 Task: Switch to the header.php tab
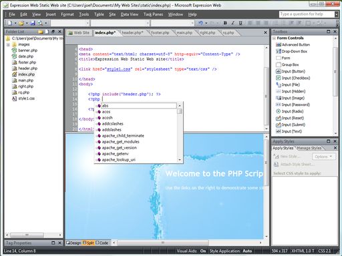132,33
